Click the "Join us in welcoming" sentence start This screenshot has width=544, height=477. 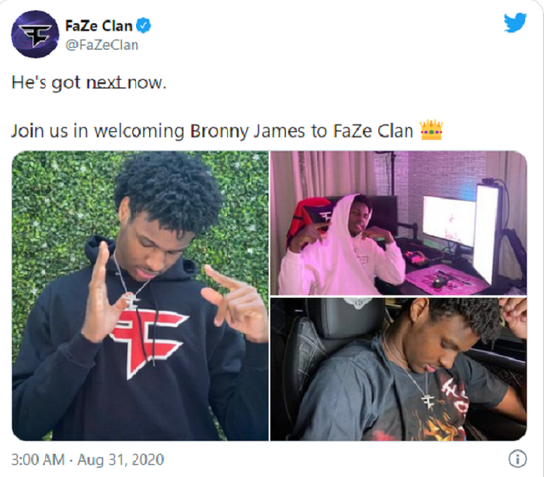pos(98,131)
